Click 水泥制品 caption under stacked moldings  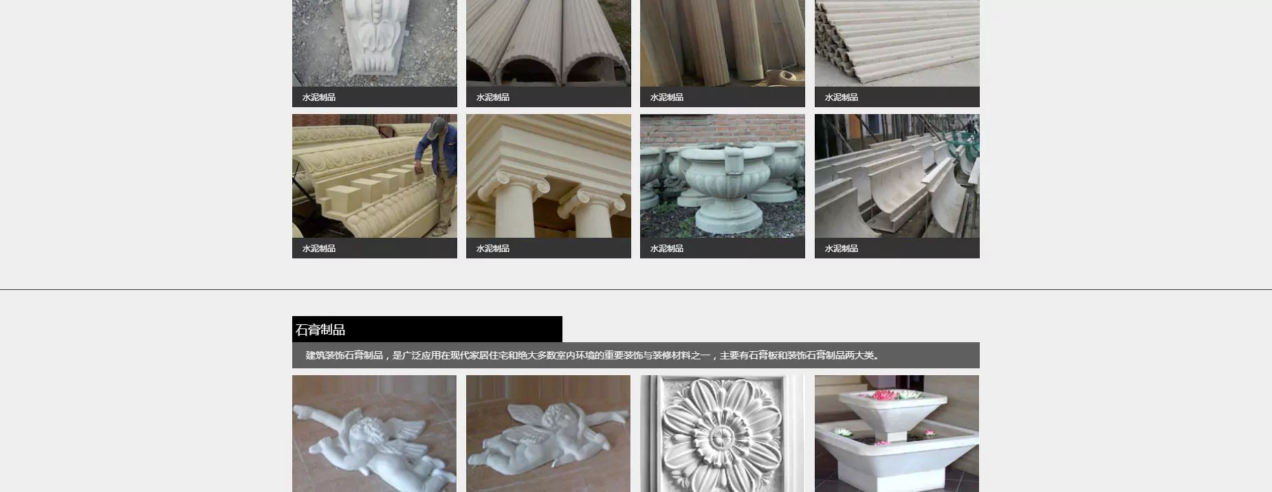click(842, 97)
